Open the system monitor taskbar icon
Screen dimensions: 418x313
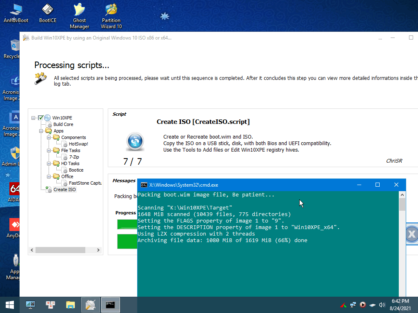pos(30,305)
